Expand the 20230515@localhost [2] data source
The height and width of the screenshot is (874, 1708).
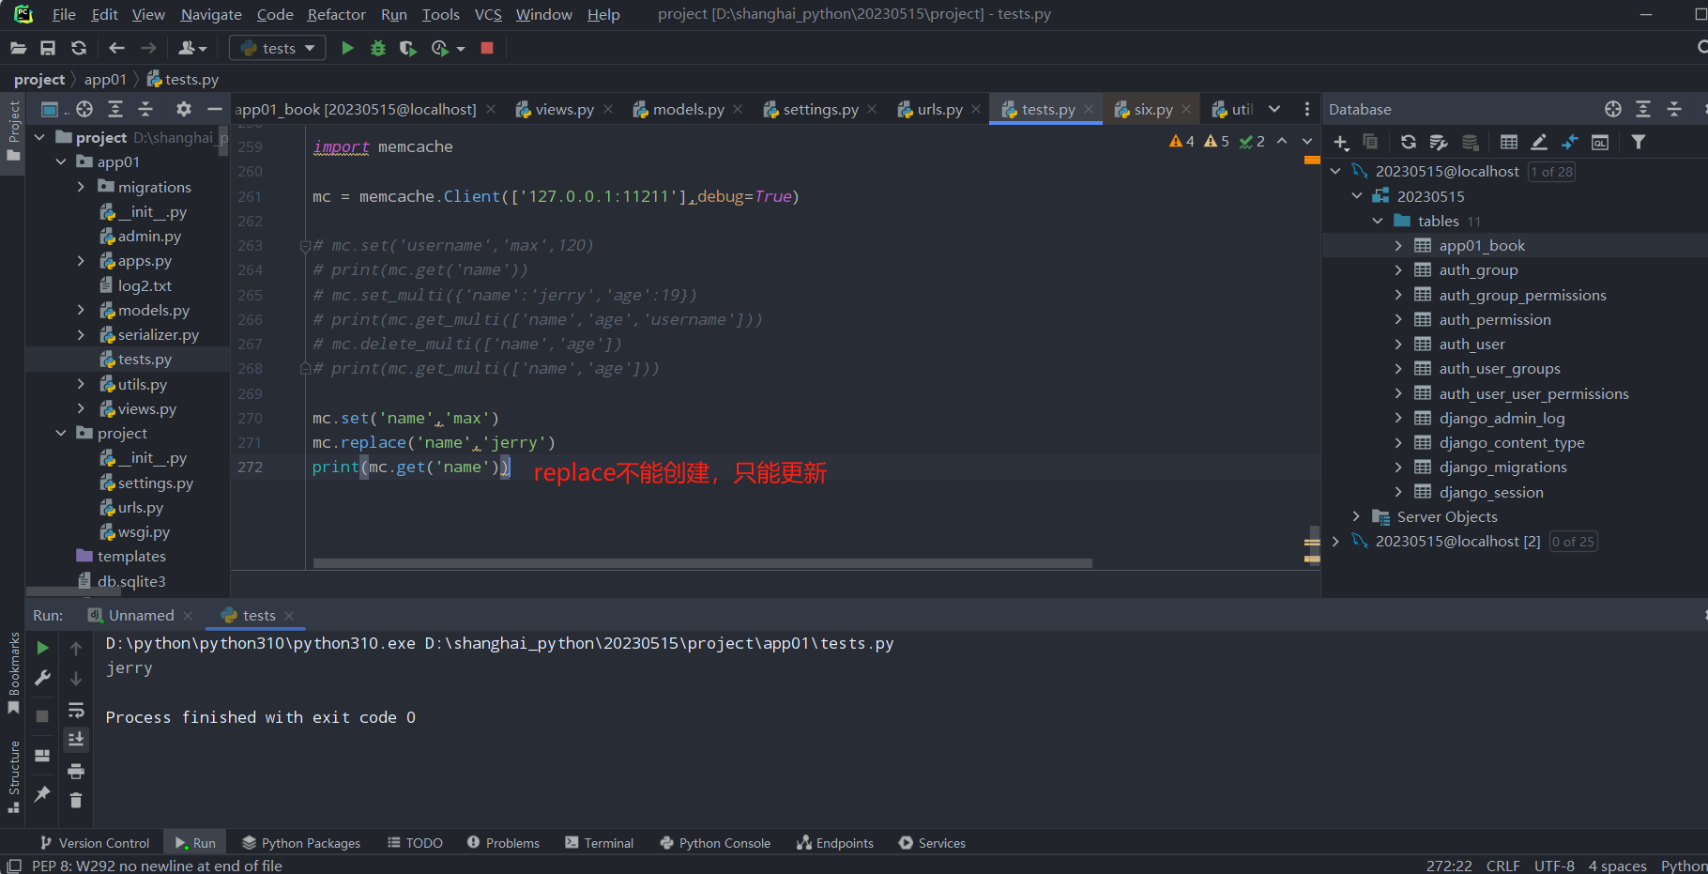[x=1335, y=541]
